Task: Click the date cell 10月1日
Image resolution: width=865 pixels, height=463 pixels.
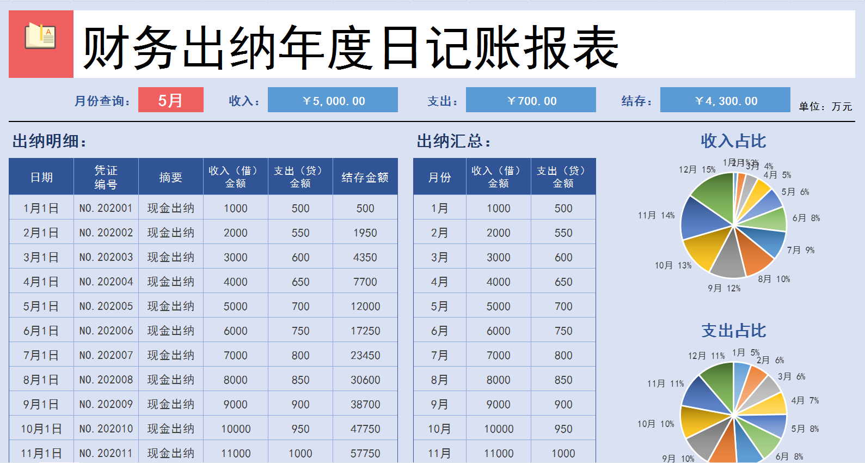Action: pos(41,429)
